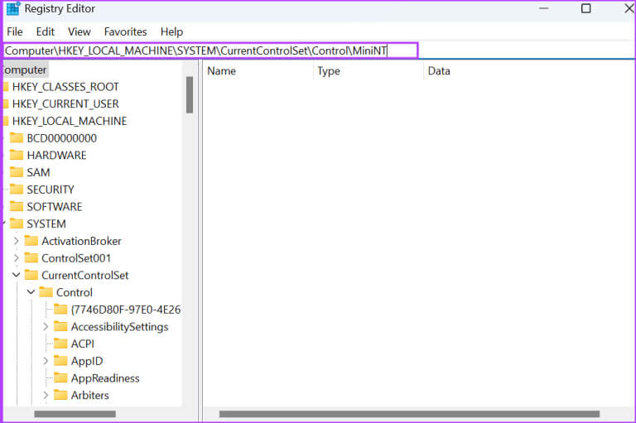636x423 pixels.
Task: Select the AppReadiness key label
Action: pyautogui.click(x=105, y=378)
